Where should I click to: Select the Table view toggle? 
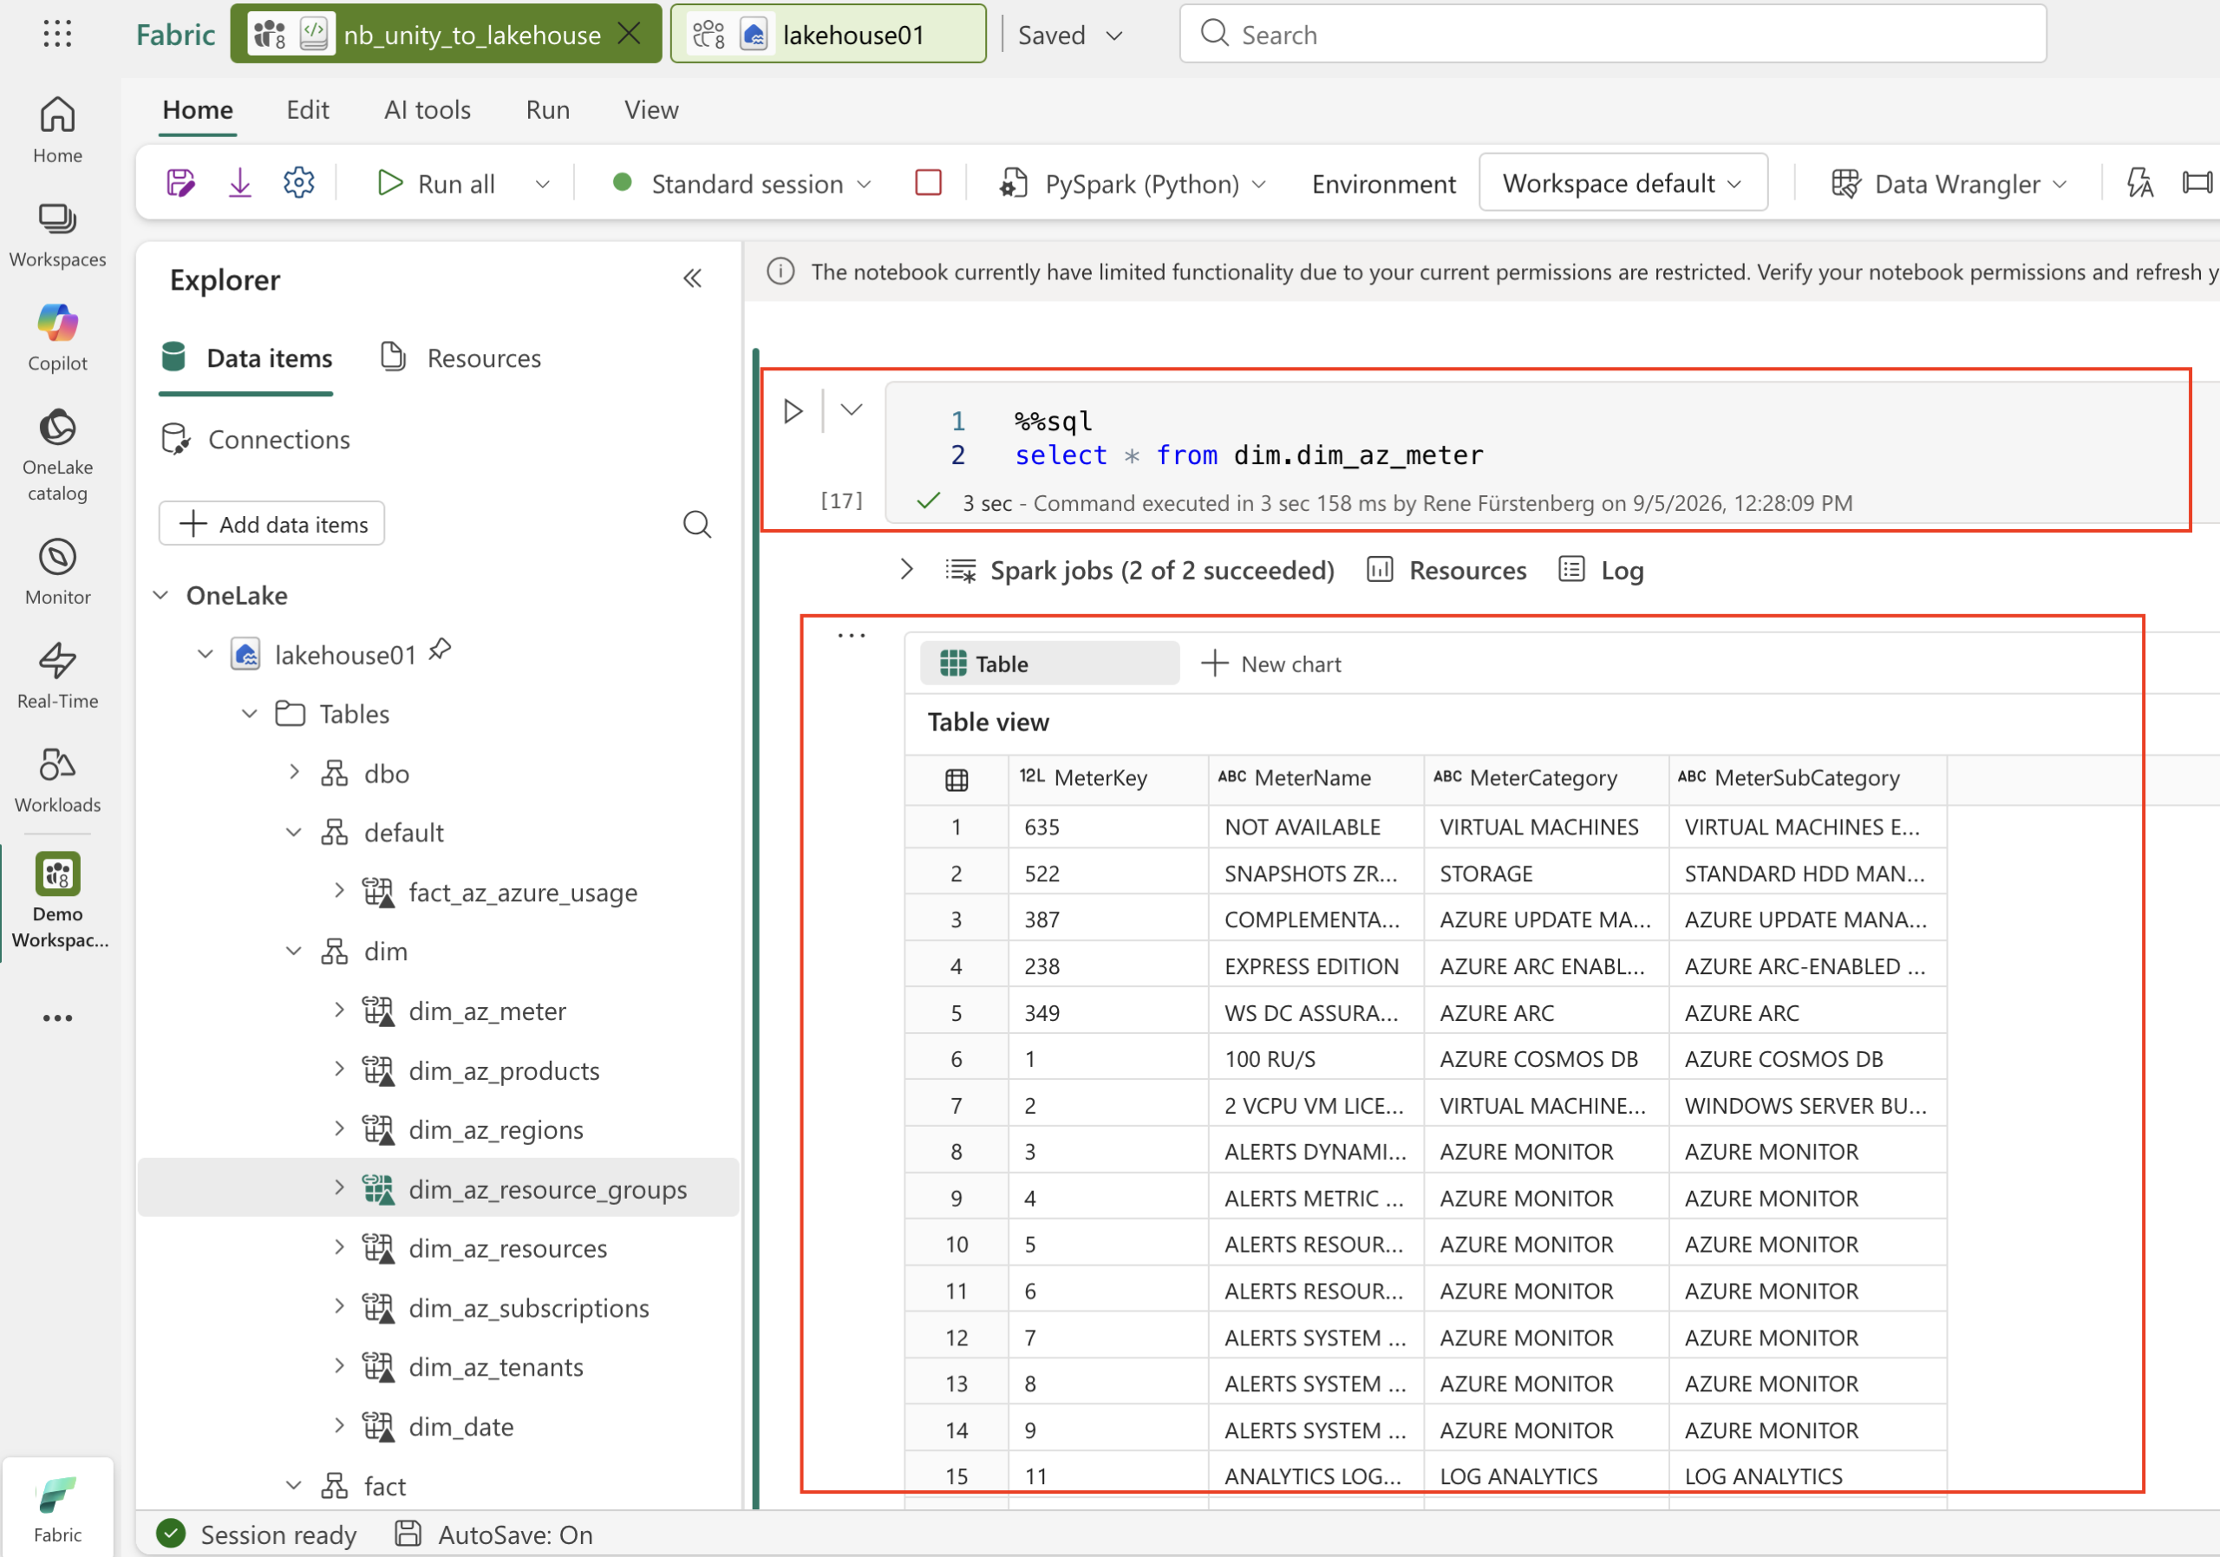(1049, 664)
